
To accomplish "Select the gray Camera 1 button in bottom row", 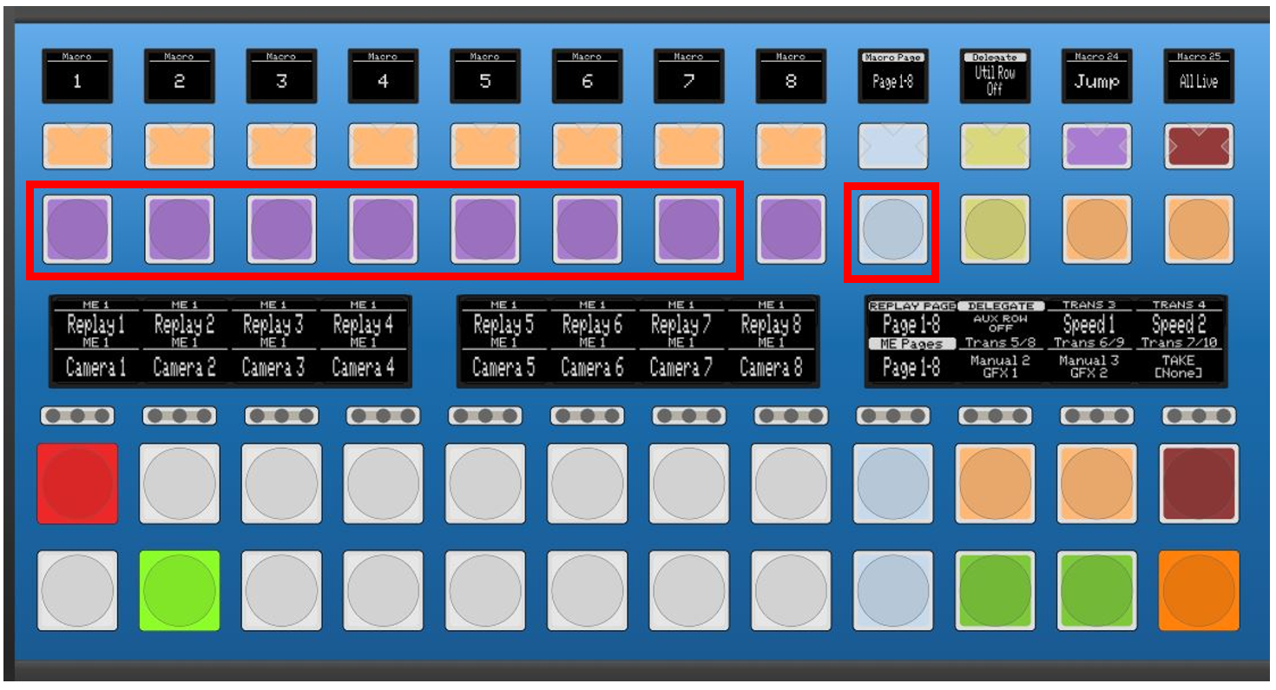I will tap(77, 590).
